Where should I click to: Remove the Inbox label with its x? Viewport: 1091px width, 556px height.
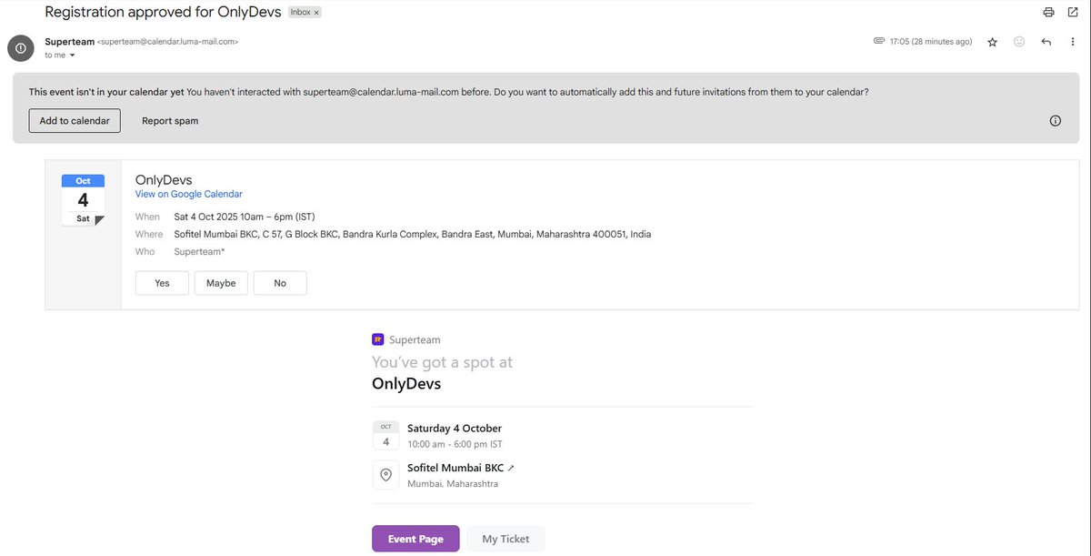(x=316, y=13)
